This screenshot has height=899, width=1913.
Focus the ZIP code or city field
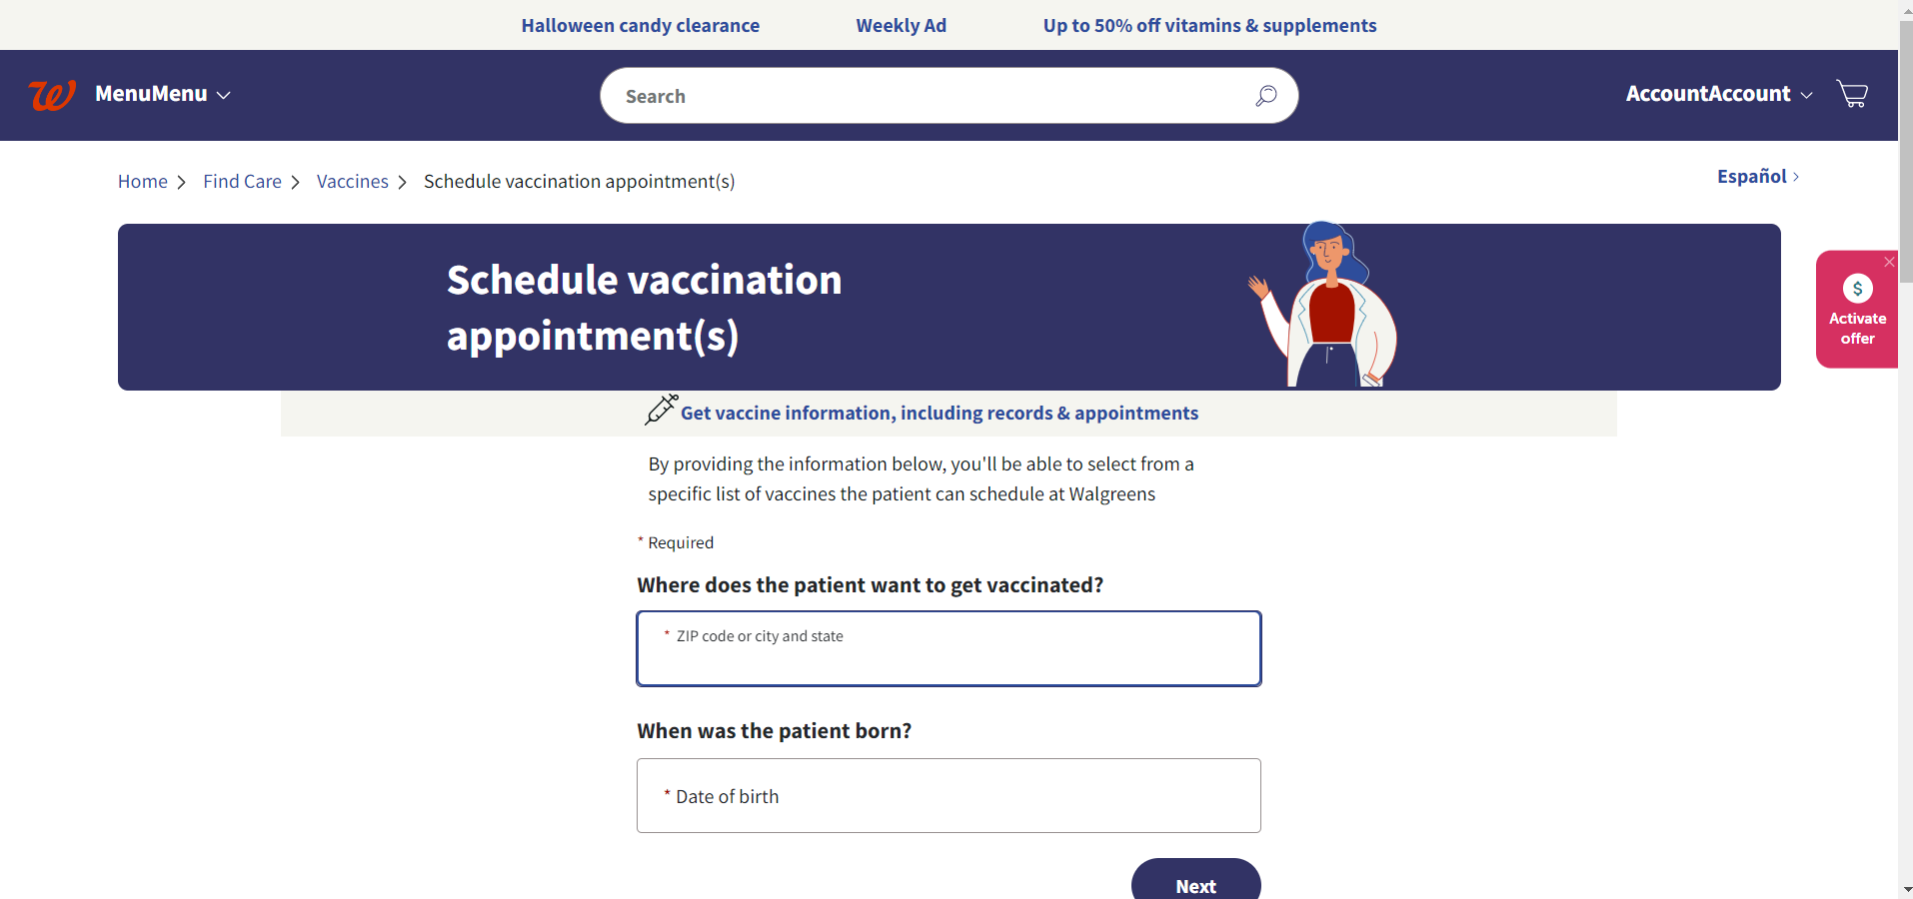(x=949, y=648)
